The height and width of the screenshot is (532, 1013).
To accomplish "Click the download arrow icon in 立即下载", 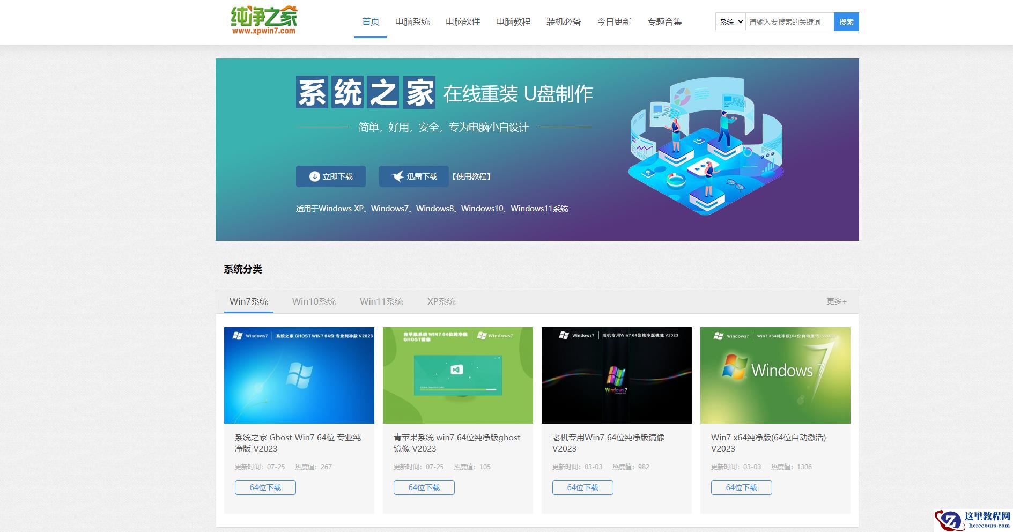I will coord(314,176).
